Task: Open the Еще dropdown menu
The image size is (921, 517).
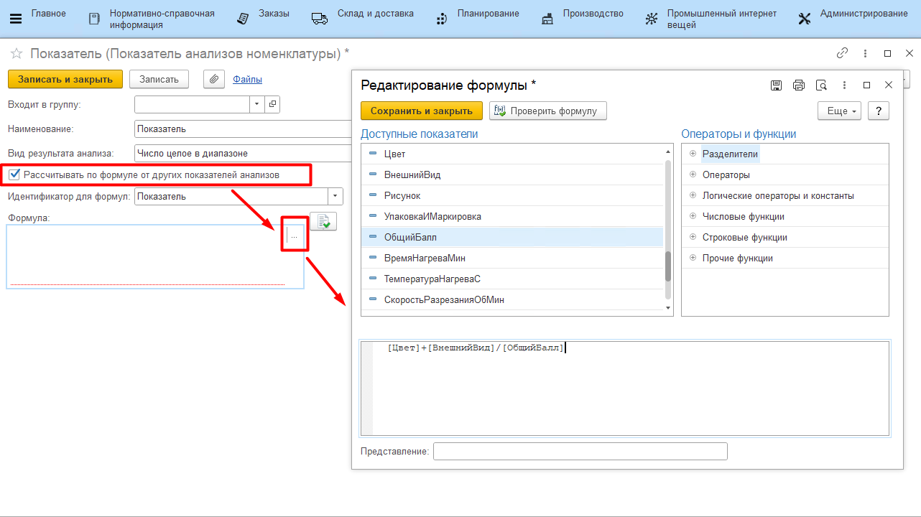Action: pos(839,111)
